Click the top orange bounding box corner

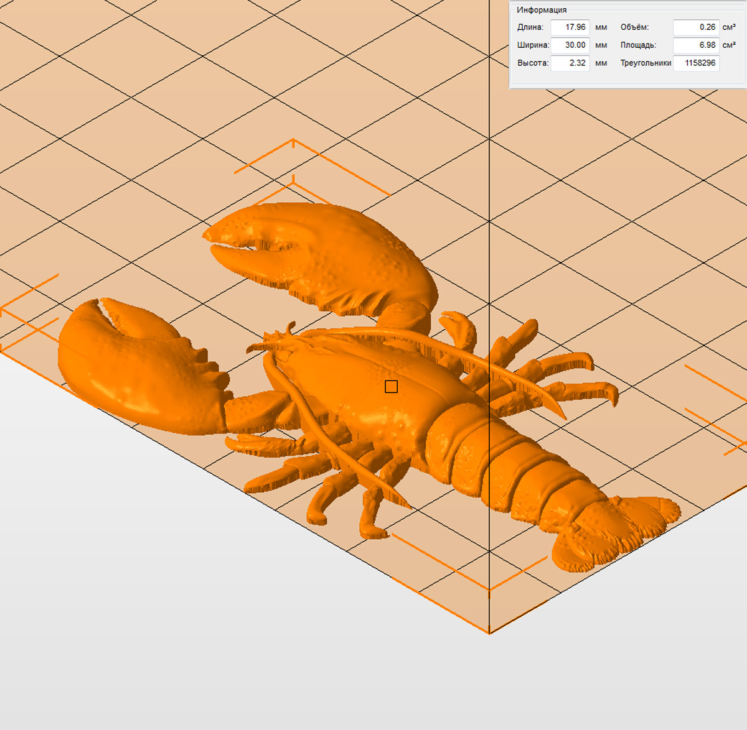[x=293, y=141]
